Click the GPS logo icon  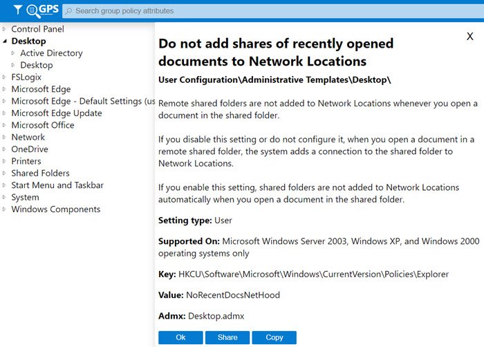pos(41,10)
